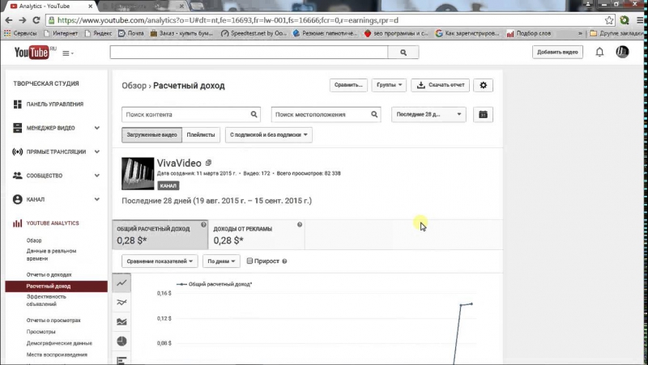Click YouTube search input field
The image size is (648, 365).
249,53
